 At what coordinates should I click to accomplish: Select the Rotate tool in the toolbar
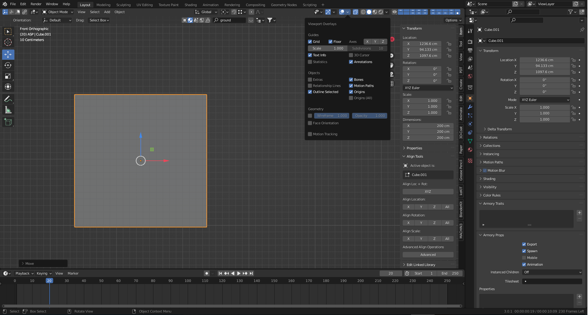8,65
